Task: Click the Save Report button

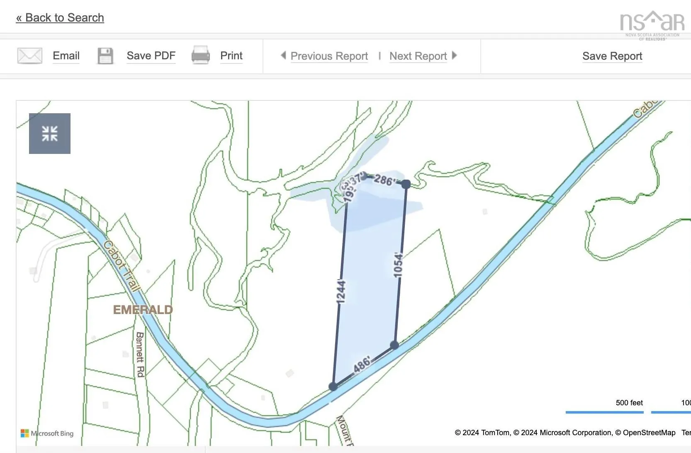Action: pyautogui.click(x=612, y=56)
